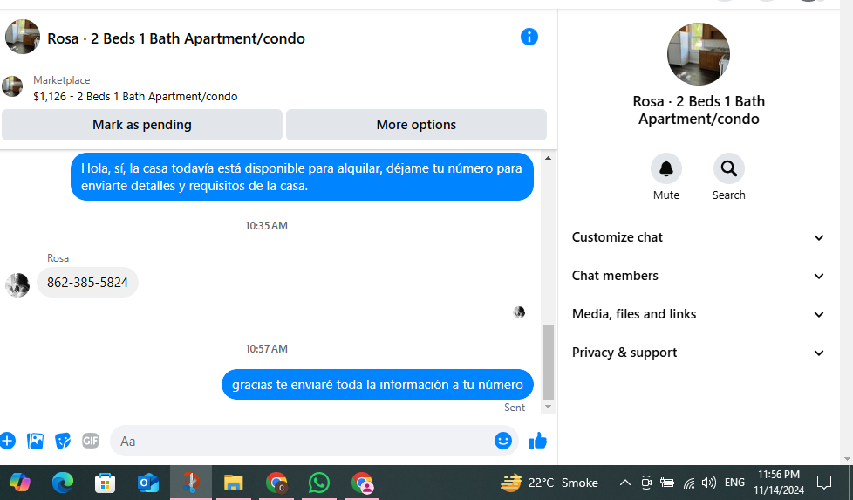
Task: Open Microsoft Store from taskbar
Action: (x=105, y=483)
